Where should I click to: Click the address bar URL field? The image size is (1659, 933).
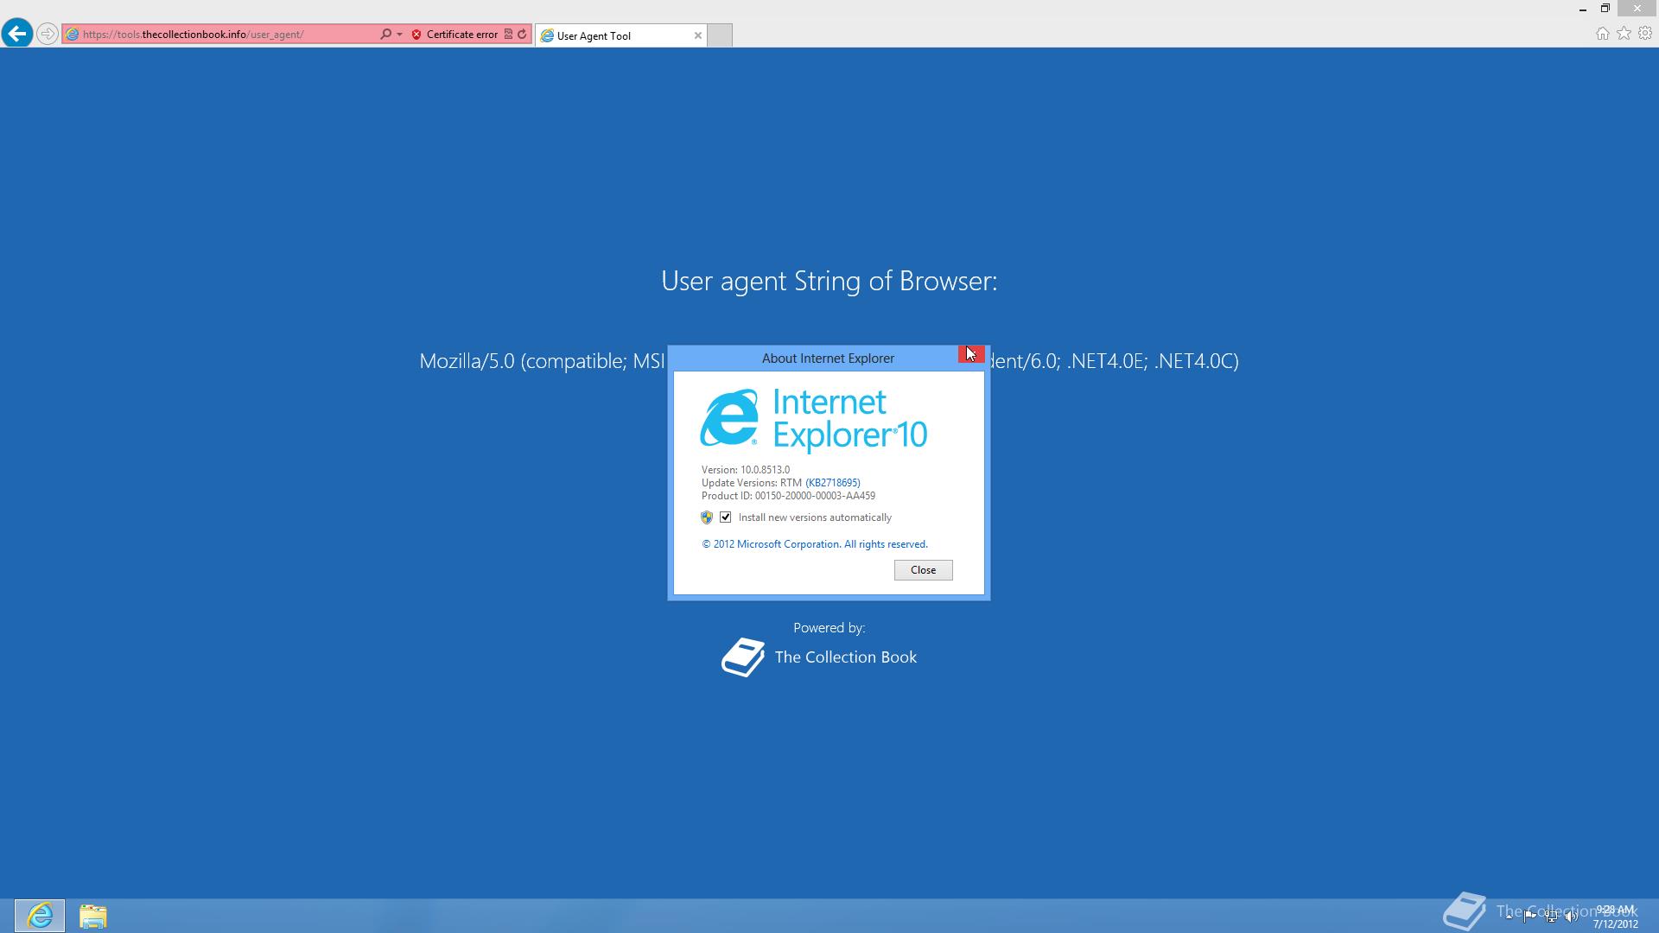point(228,35)
